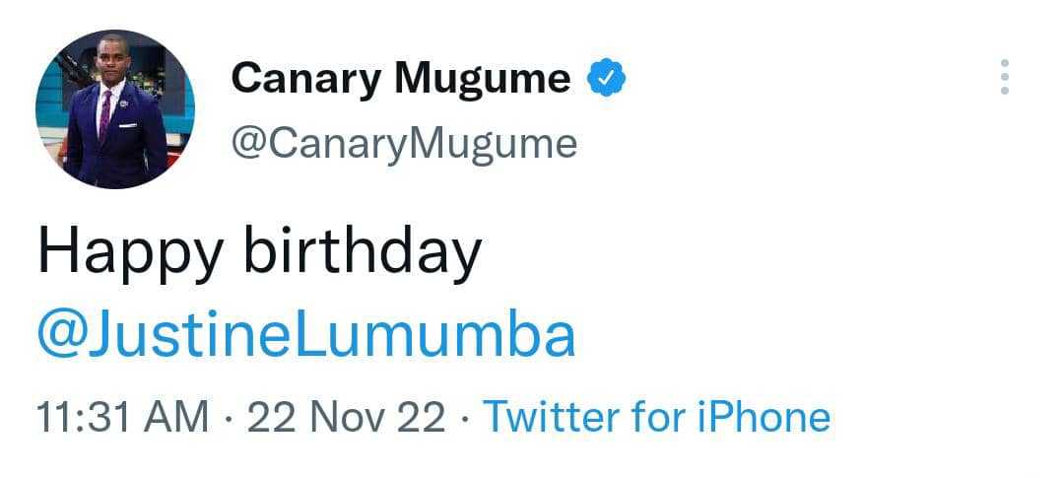Screen dimensions: 1064x478
Task: Open the tweet's three-dot more options menu
Action: point(1004,77)
